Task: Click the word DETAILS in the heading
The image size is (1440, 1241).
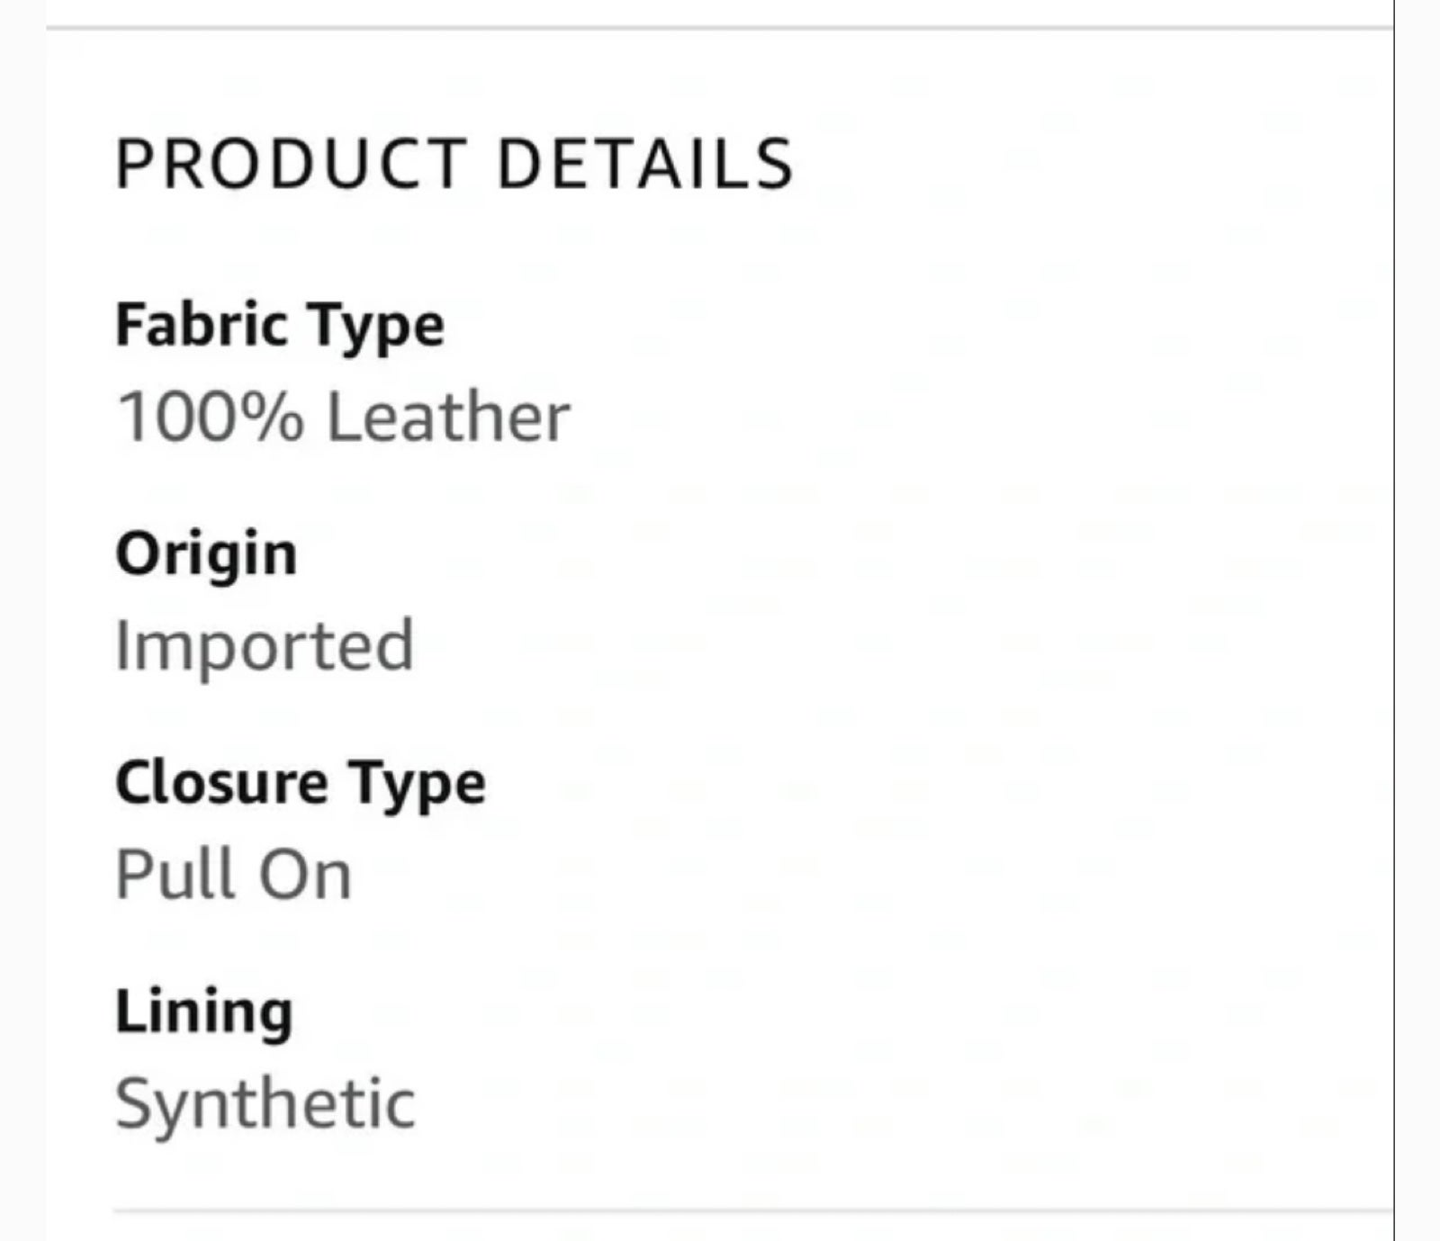Action: pyautogui.click(x=644, y=164)
